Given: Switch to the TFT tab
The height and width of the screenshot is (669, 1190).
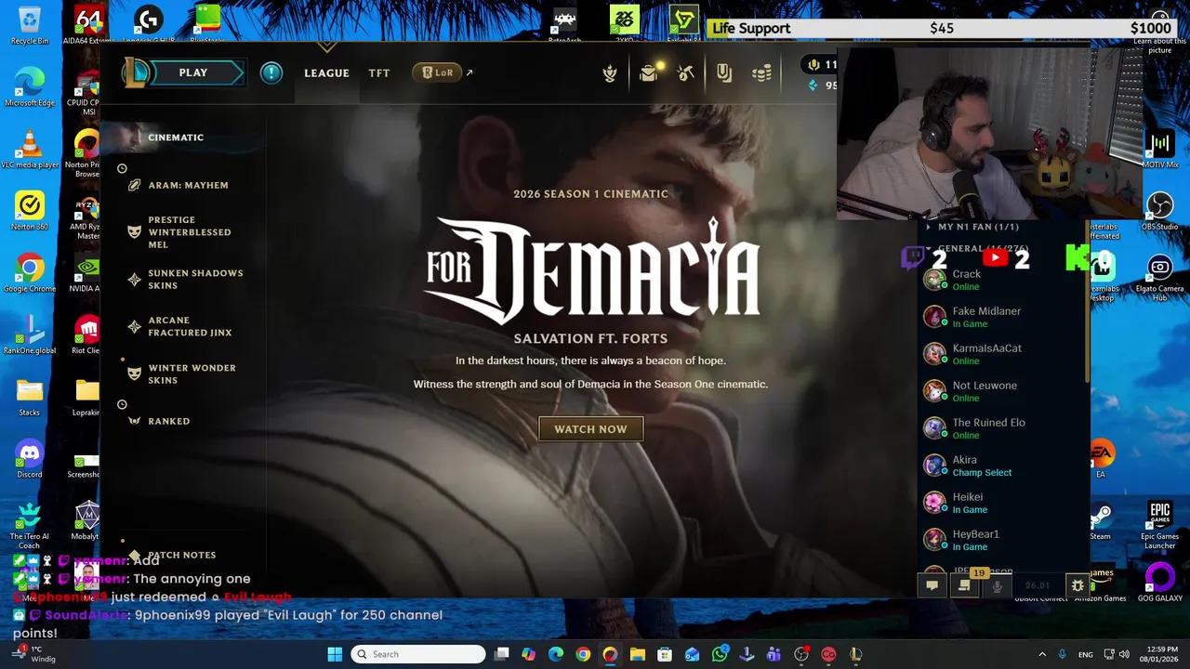Looking at the screenshot, I should coord(379,72).
